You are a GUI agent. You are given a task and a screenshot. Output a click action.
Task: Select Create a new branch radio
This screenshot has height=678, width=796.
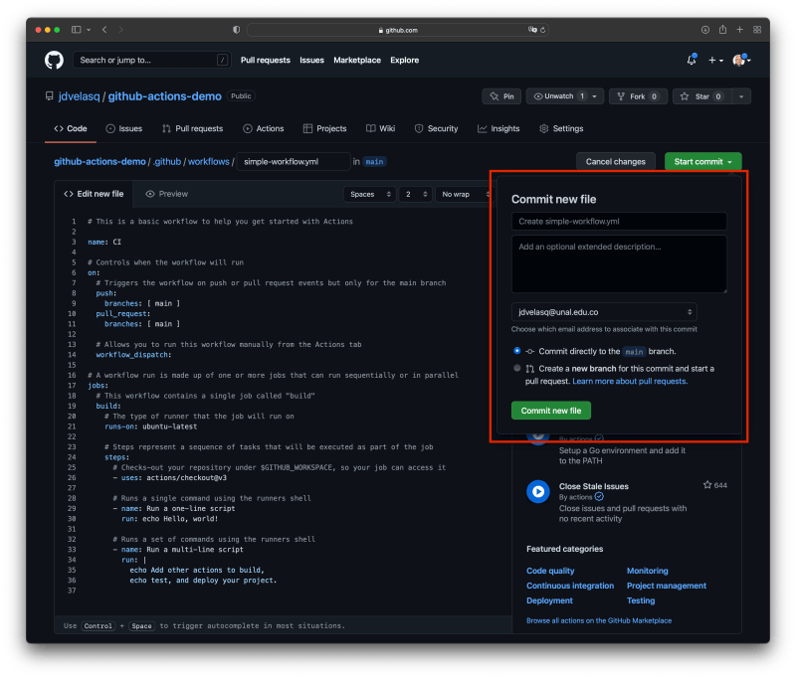click(516, 368)
